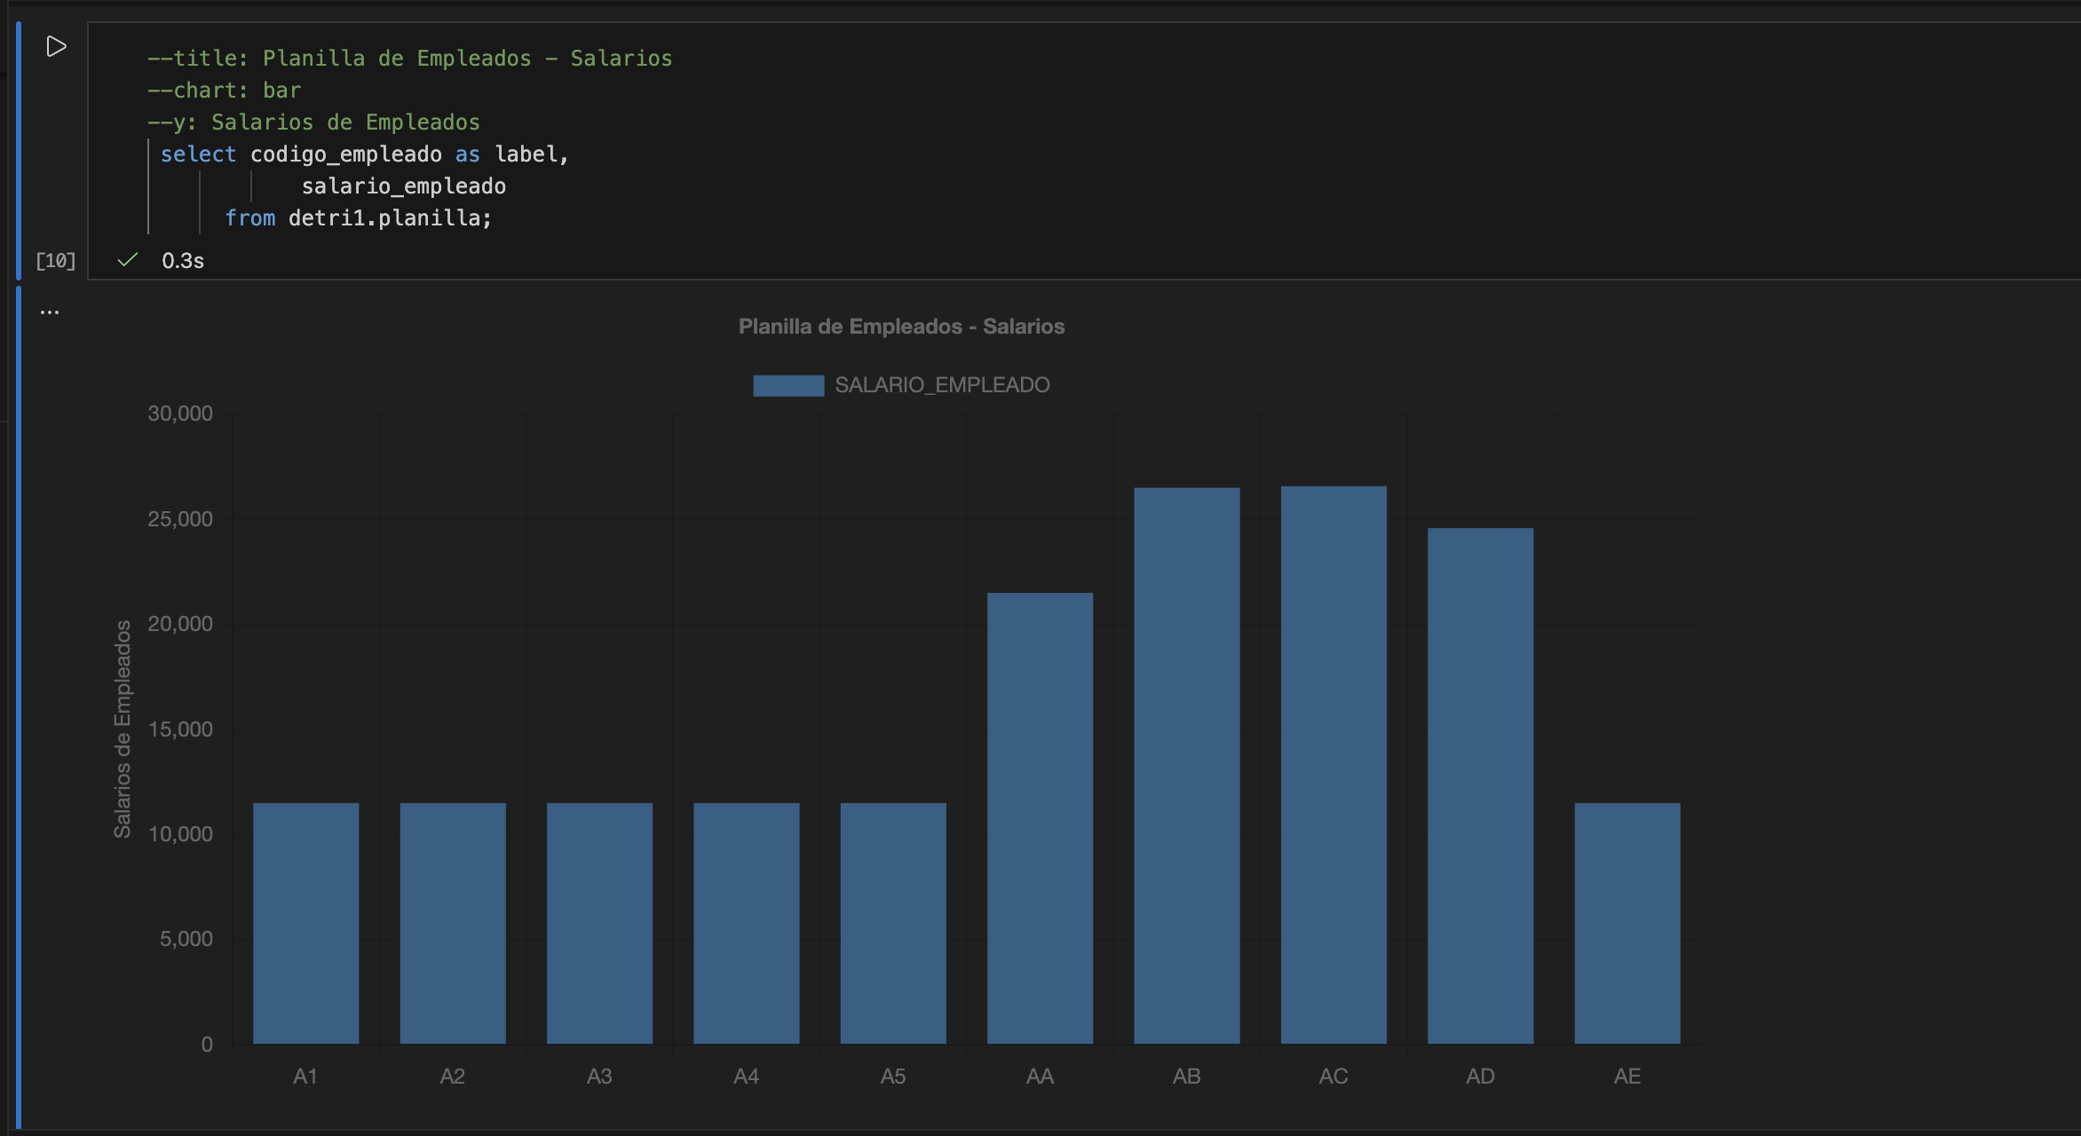The height and width of the screenshot is (1136, 2081).
Task: Click the execution count indicator [10]
Action: coord(55,260)
